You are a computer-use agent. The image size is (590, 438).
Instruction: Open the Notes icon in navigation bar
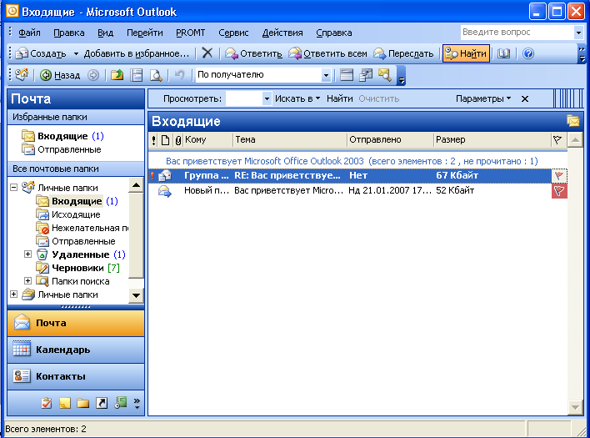click(x=65, y=403)
